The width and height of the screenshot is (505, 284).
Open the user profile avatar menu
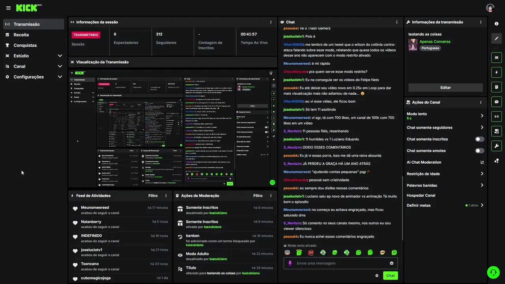pos(490,8)
